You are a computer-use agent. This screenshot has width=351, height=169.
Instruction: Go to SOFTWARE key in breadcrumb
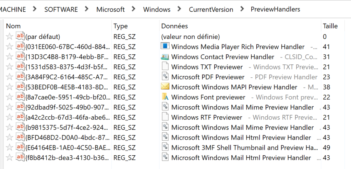[x=61, y=9]
